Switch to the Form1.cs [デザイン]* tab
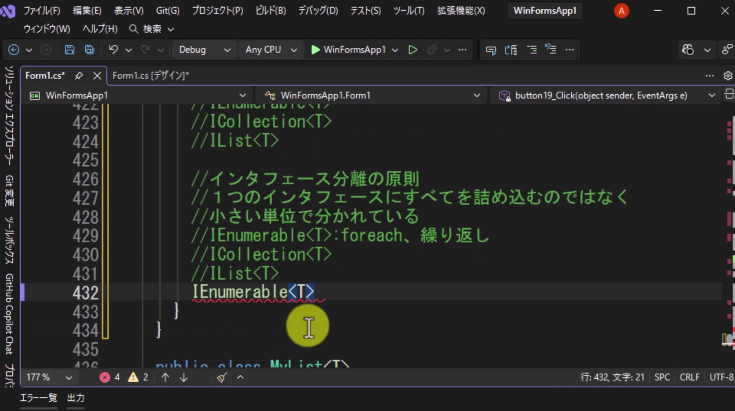 150,76
